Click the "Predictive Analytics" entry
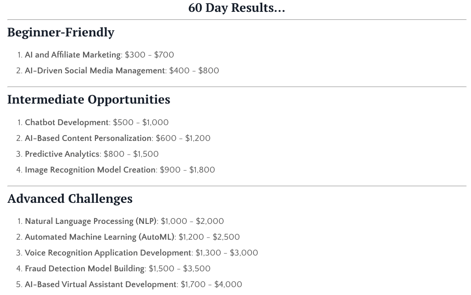The height and width of the screenshot is (295, 471). click(x=62, y=154)
